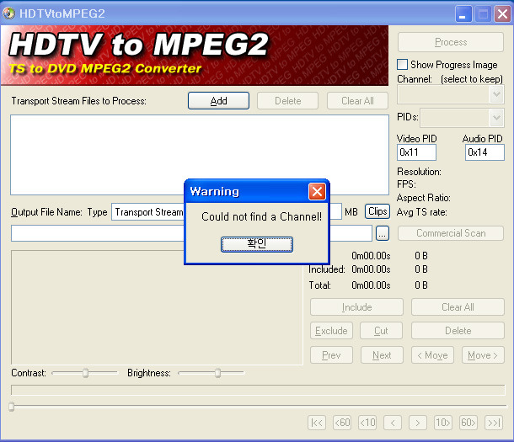Click the < Move button
The image size is (514, 442).
pyautogui.click(x=433, y=355)
